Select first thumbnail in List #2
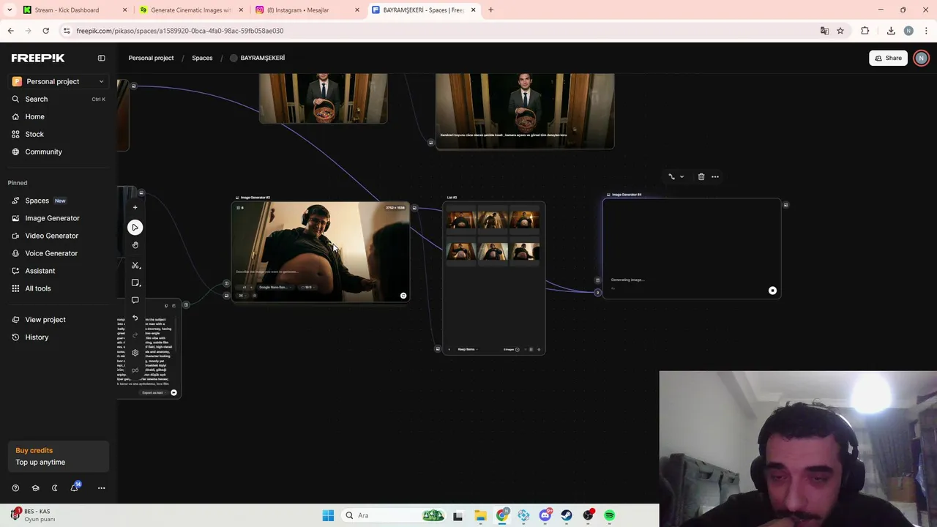This screenshot has height=527, width=937. click(x=461, y=220)
